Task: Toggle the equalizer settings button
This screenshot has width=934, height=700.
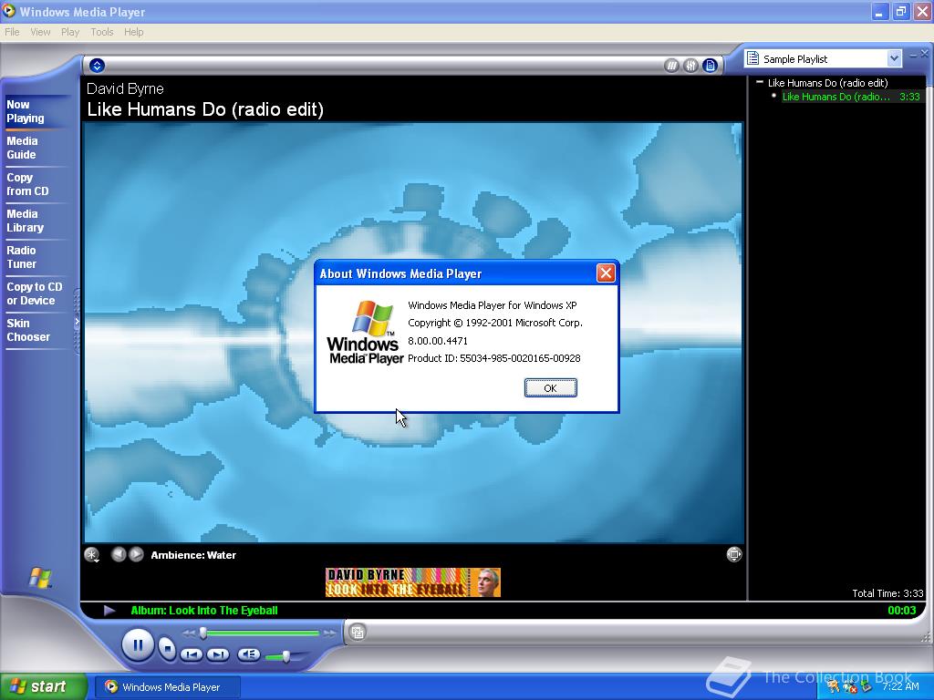Action: click(x=690, y=66)
